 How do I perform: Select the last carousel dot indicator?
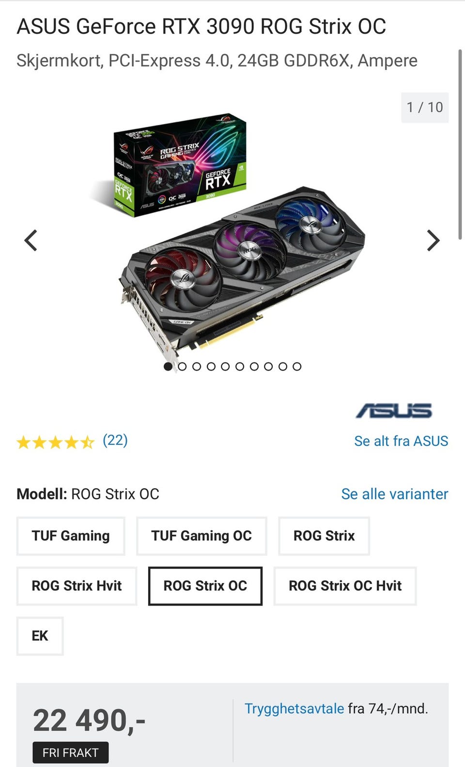point(297,367)
